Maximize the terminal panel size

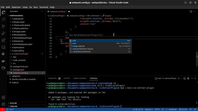click(192, 78)
